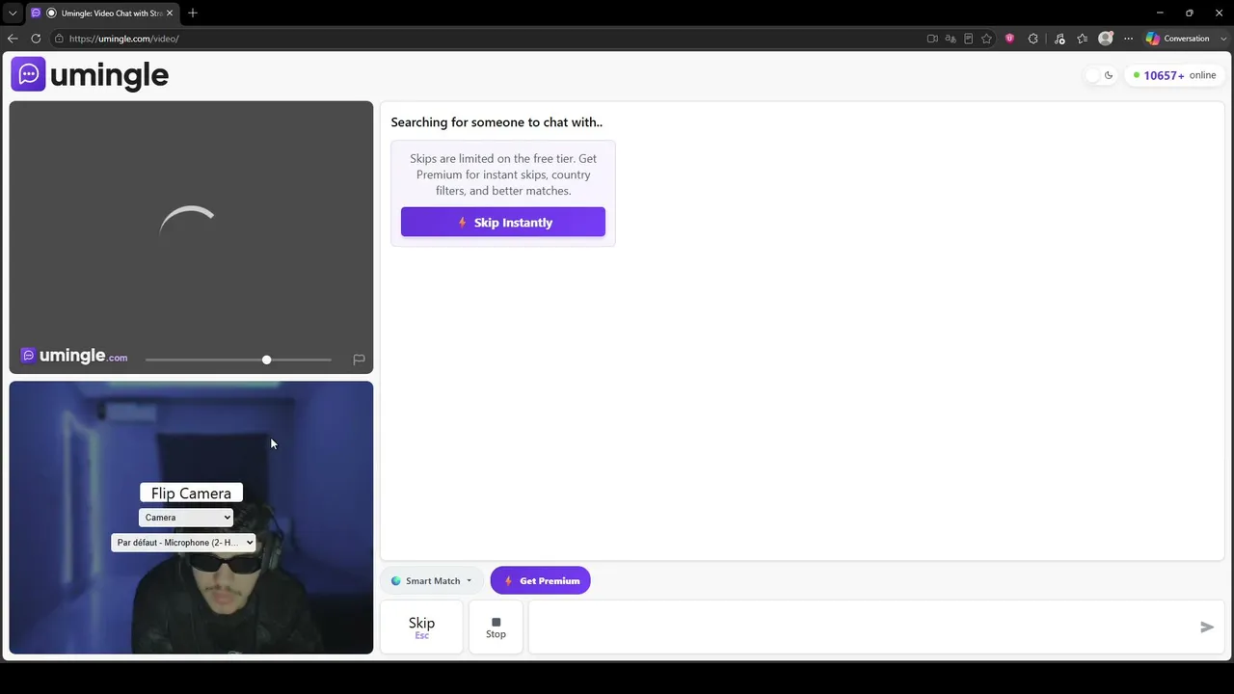Open the browser profile avatar
Screen dimensions: 1234x694
click(1106, 39)
